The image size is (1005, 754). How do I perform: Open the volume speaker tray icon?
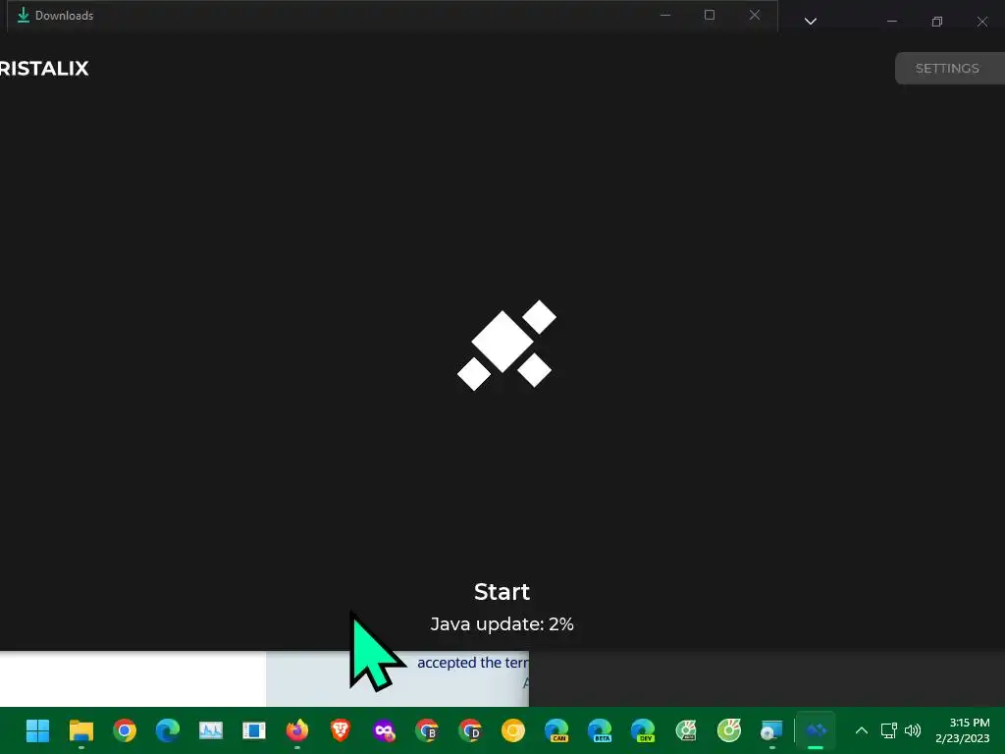(913, 730)
